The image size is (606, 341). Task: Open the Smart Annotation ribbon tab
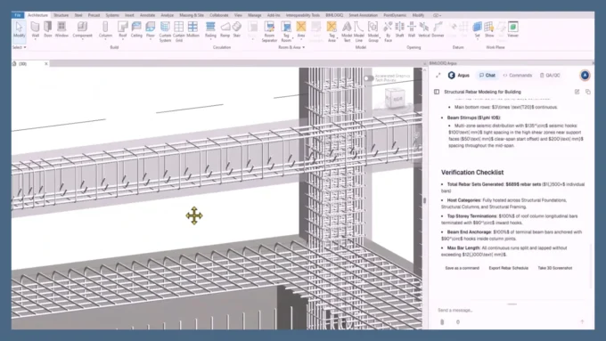coord(364,15)
